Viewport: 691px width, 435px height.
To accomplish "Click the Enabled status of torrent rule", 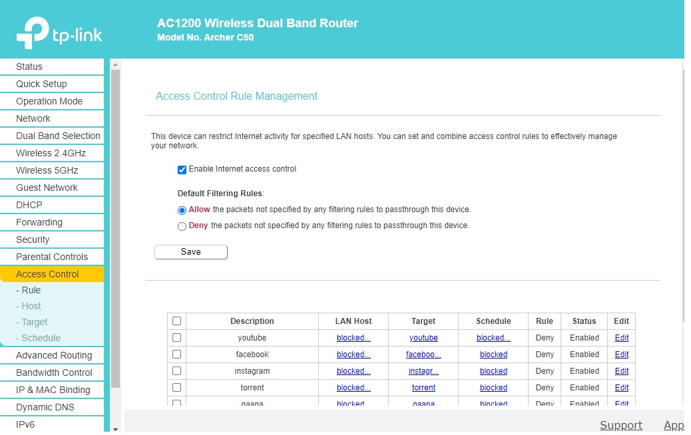I will click(584, 388).
